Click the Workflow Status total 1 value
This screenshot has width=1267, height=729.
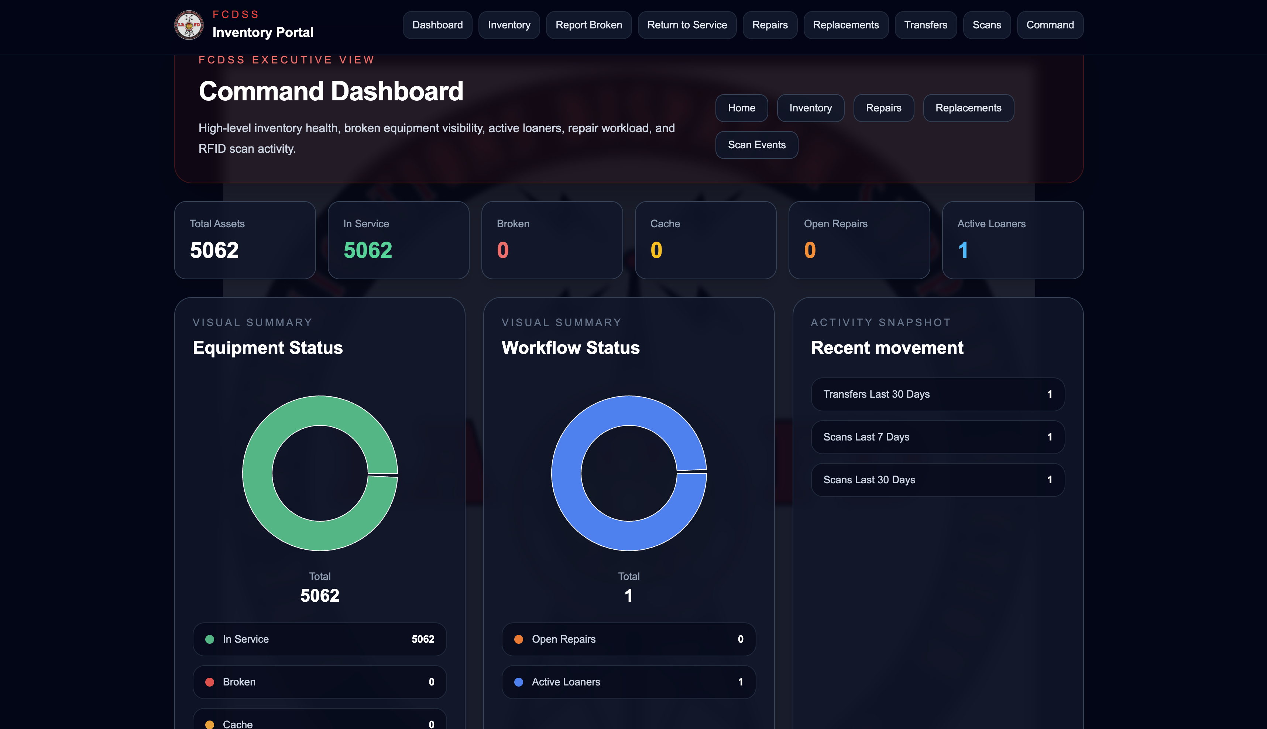coord(629,596)
